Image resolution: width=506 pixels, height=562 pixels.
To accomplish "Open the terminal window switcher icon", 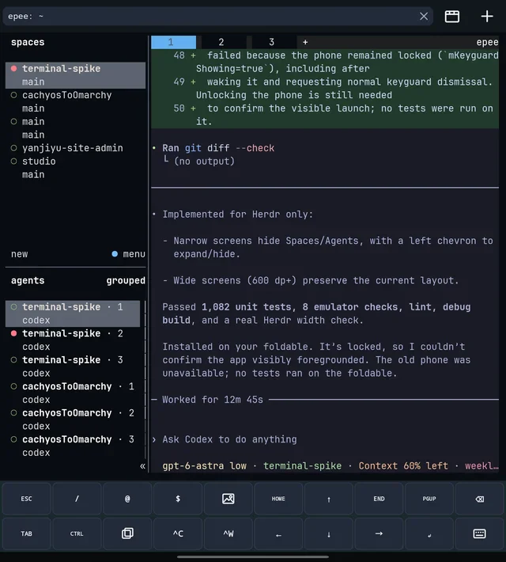I will point(452,17).
